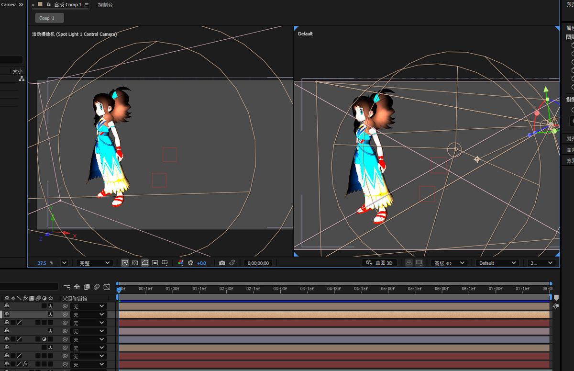Toggle hide shy layers icon in timeline header
The image size is (574, 371).
click(x=77, y=287)
